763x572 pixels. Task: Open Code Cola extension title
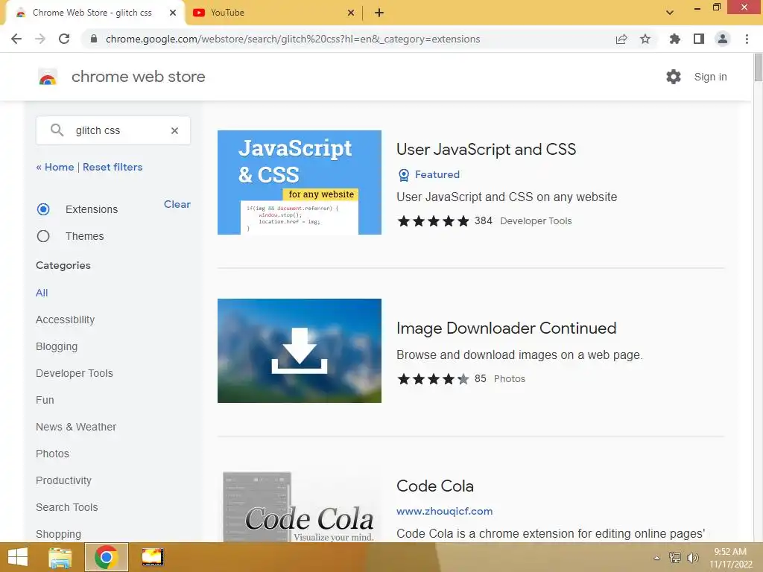(435, 486)
